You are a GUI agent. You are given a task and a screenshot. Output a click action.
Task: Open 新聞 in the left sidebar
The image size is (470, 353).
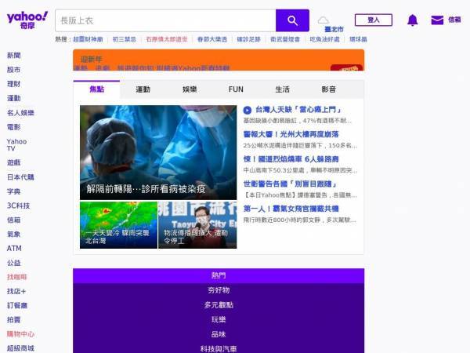(14, 56)
